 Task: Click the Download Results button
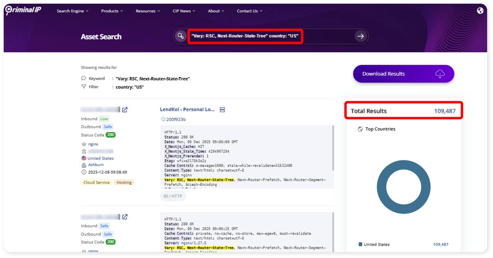pos(403,74)
